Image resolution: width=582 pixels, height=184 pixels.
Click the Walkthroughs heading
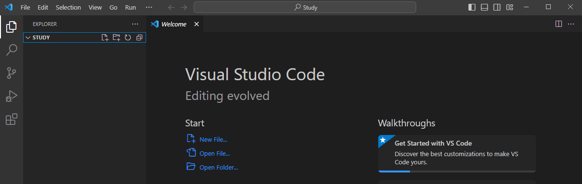407,123
